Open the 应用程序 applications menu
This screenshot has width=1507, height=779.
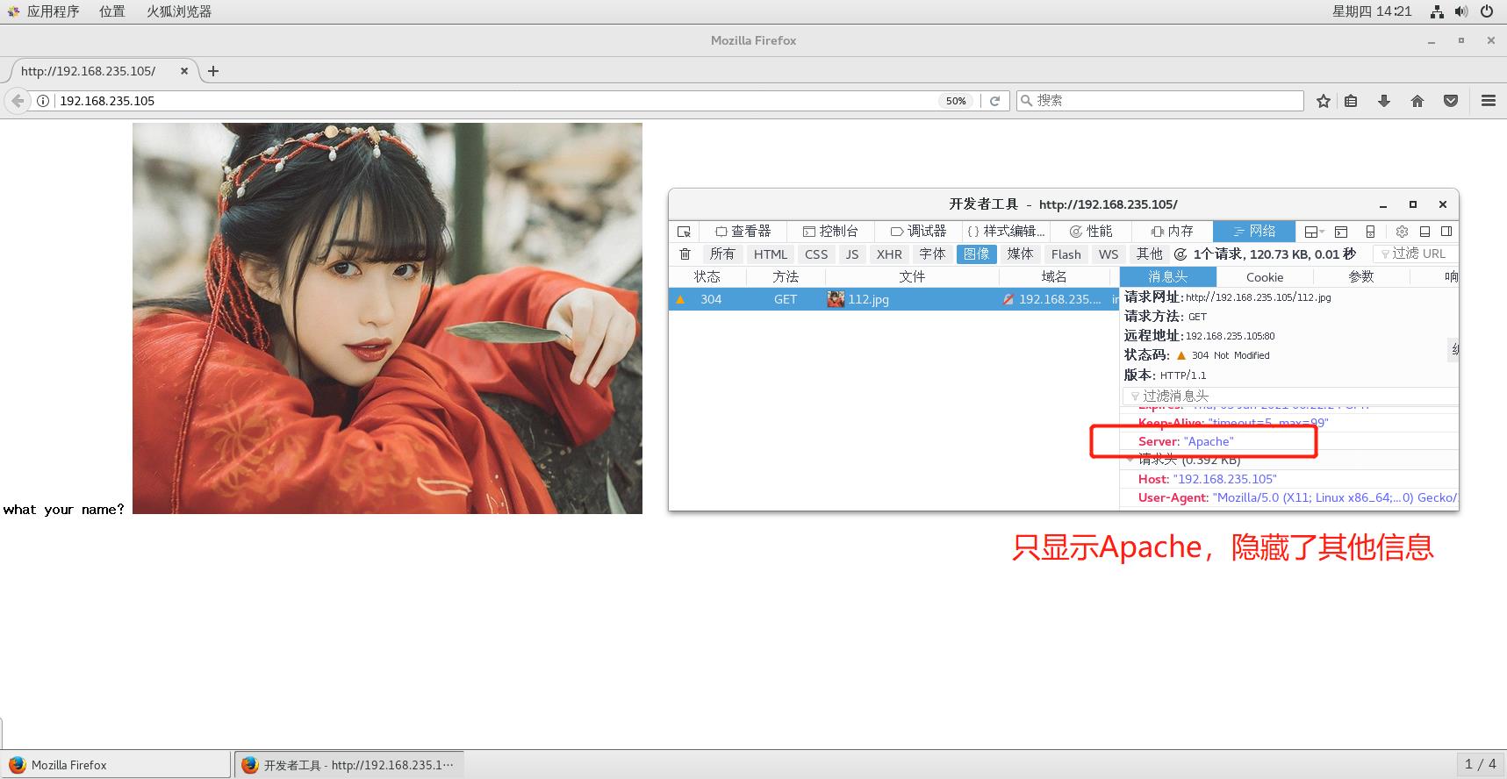pos(45,11)
